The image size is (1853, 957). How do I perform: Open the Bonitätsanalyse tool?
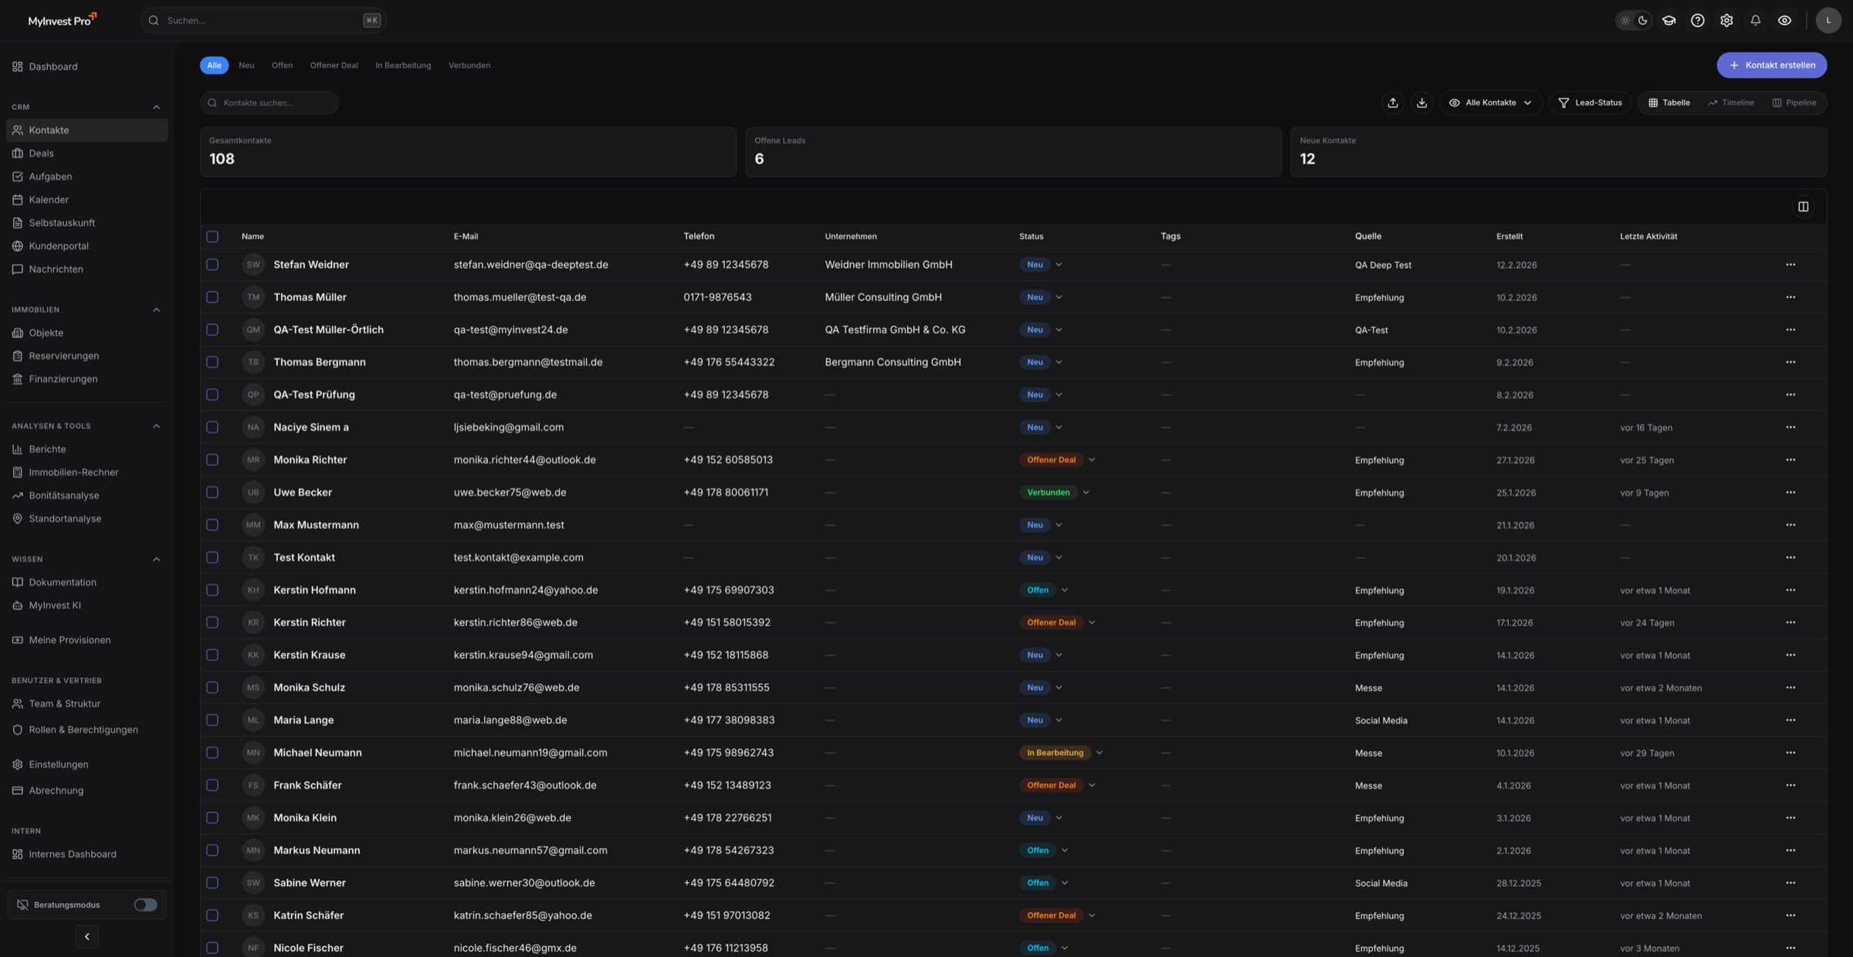pos(65,495)
